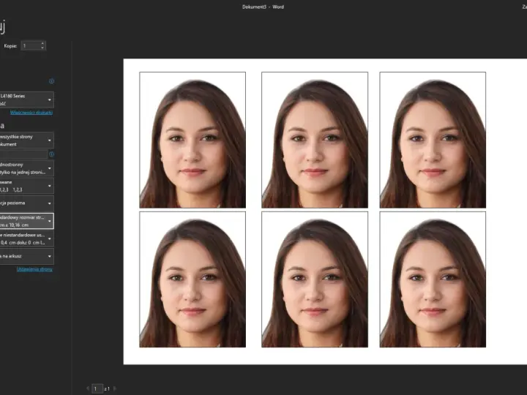The width and height of the screenshot is (527, 395).
Task: Click the current page number box below the preview
Action: coord(97,388)
